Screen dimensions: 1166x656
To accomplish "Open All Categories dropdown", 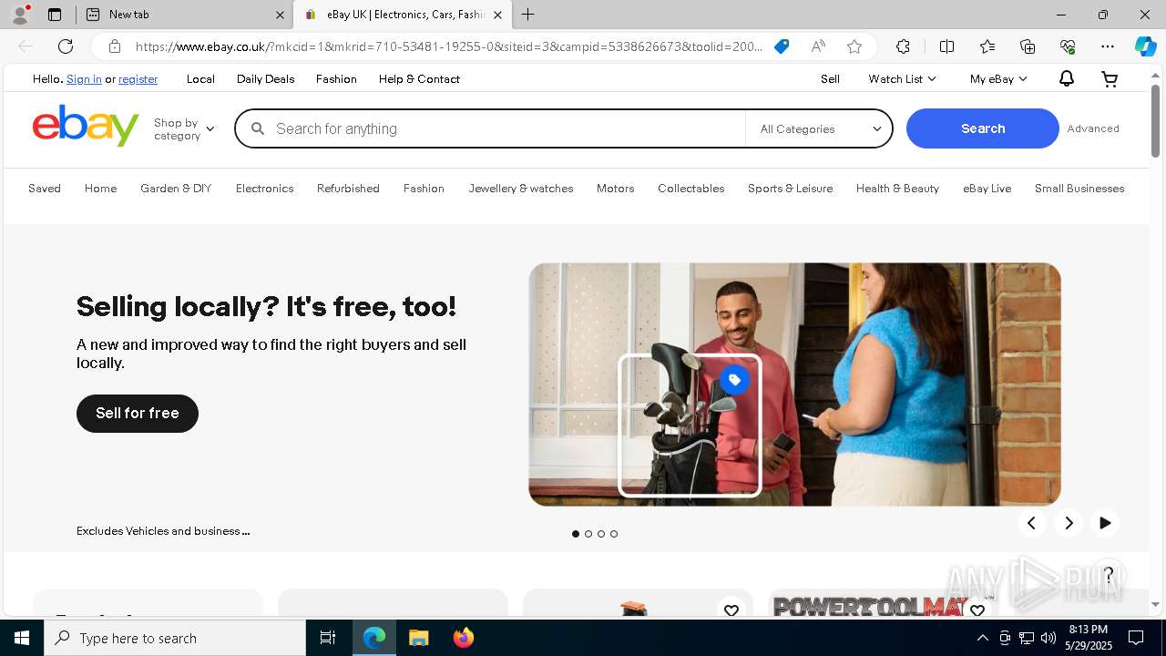I will [820, 128].
